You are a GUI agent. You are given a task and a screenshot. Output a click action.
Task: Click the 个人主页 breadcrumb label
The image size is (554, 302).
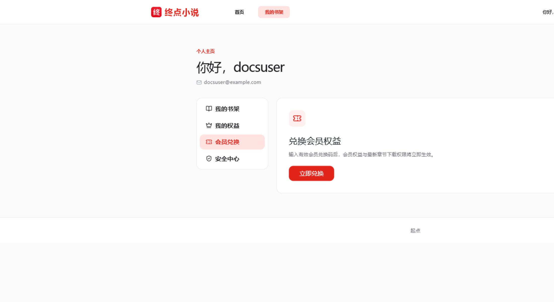(205, 51)
